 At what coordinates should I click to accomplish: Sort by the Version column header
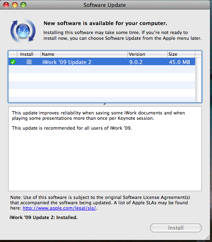pyautogui.click(x=148, y=54)
